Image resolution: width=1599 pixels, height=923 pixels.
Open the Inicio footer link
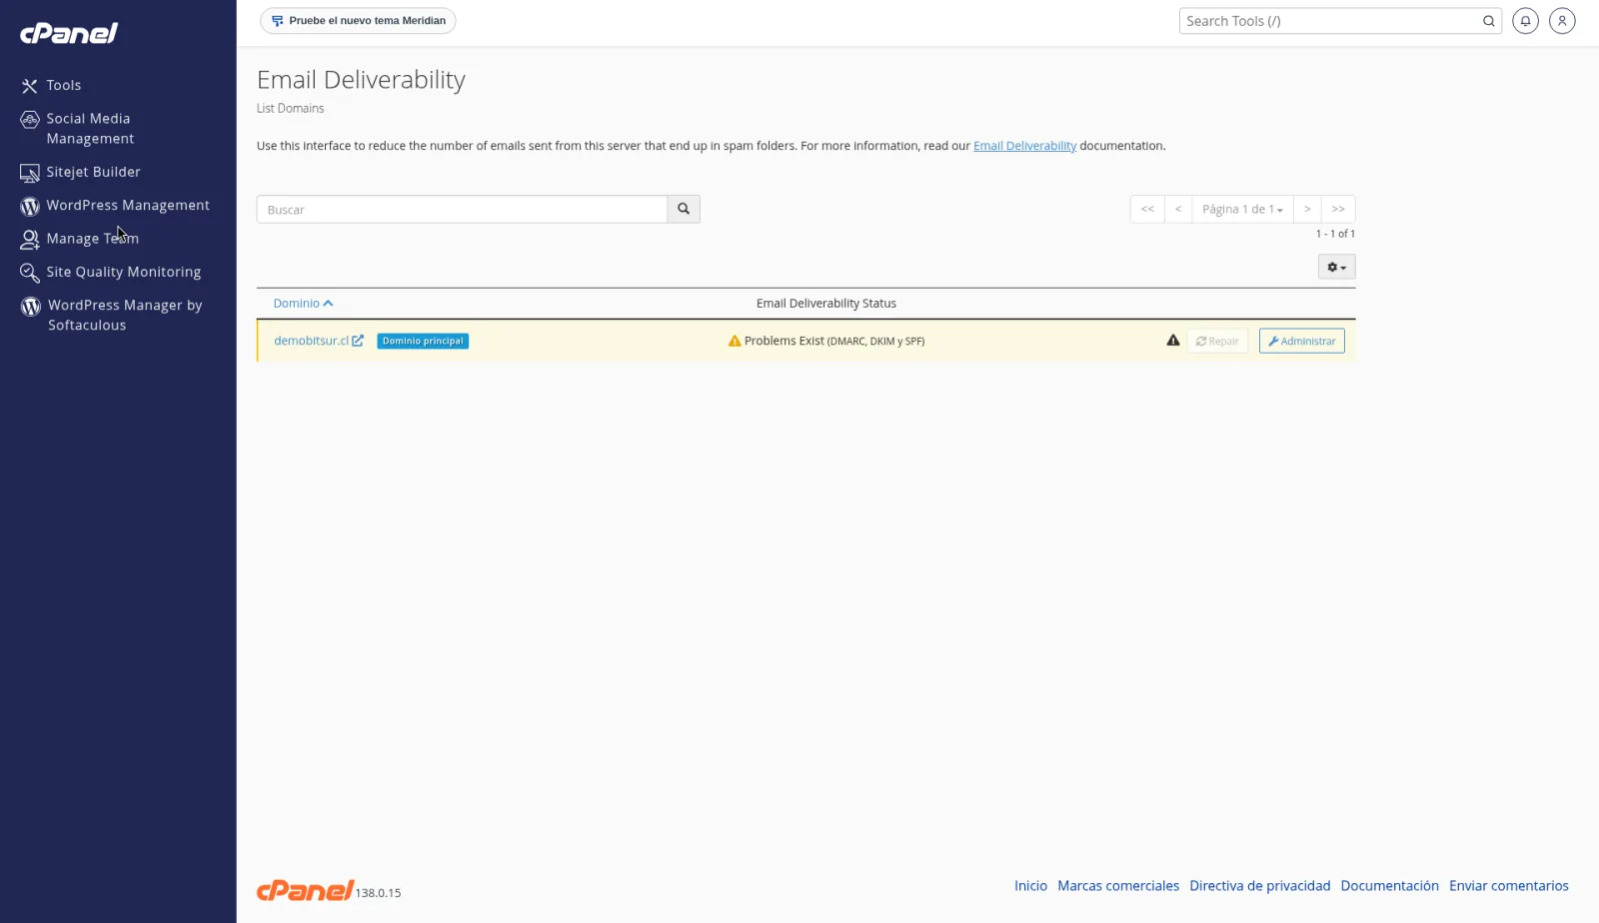pos(1030,886)
